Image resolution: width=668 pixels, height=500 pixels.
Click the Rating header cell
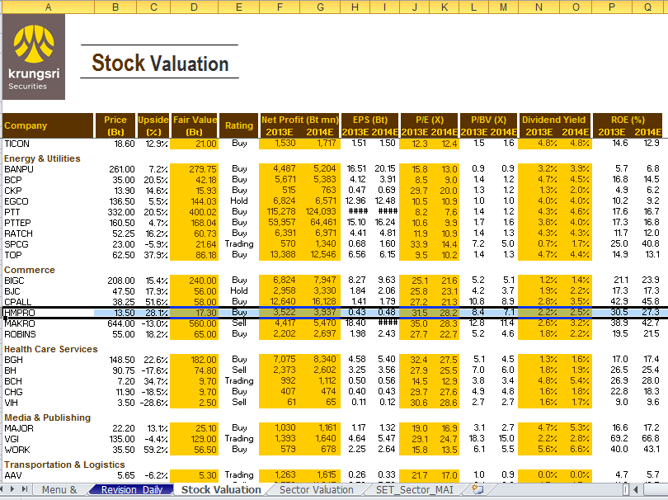[x=238, y=125]
